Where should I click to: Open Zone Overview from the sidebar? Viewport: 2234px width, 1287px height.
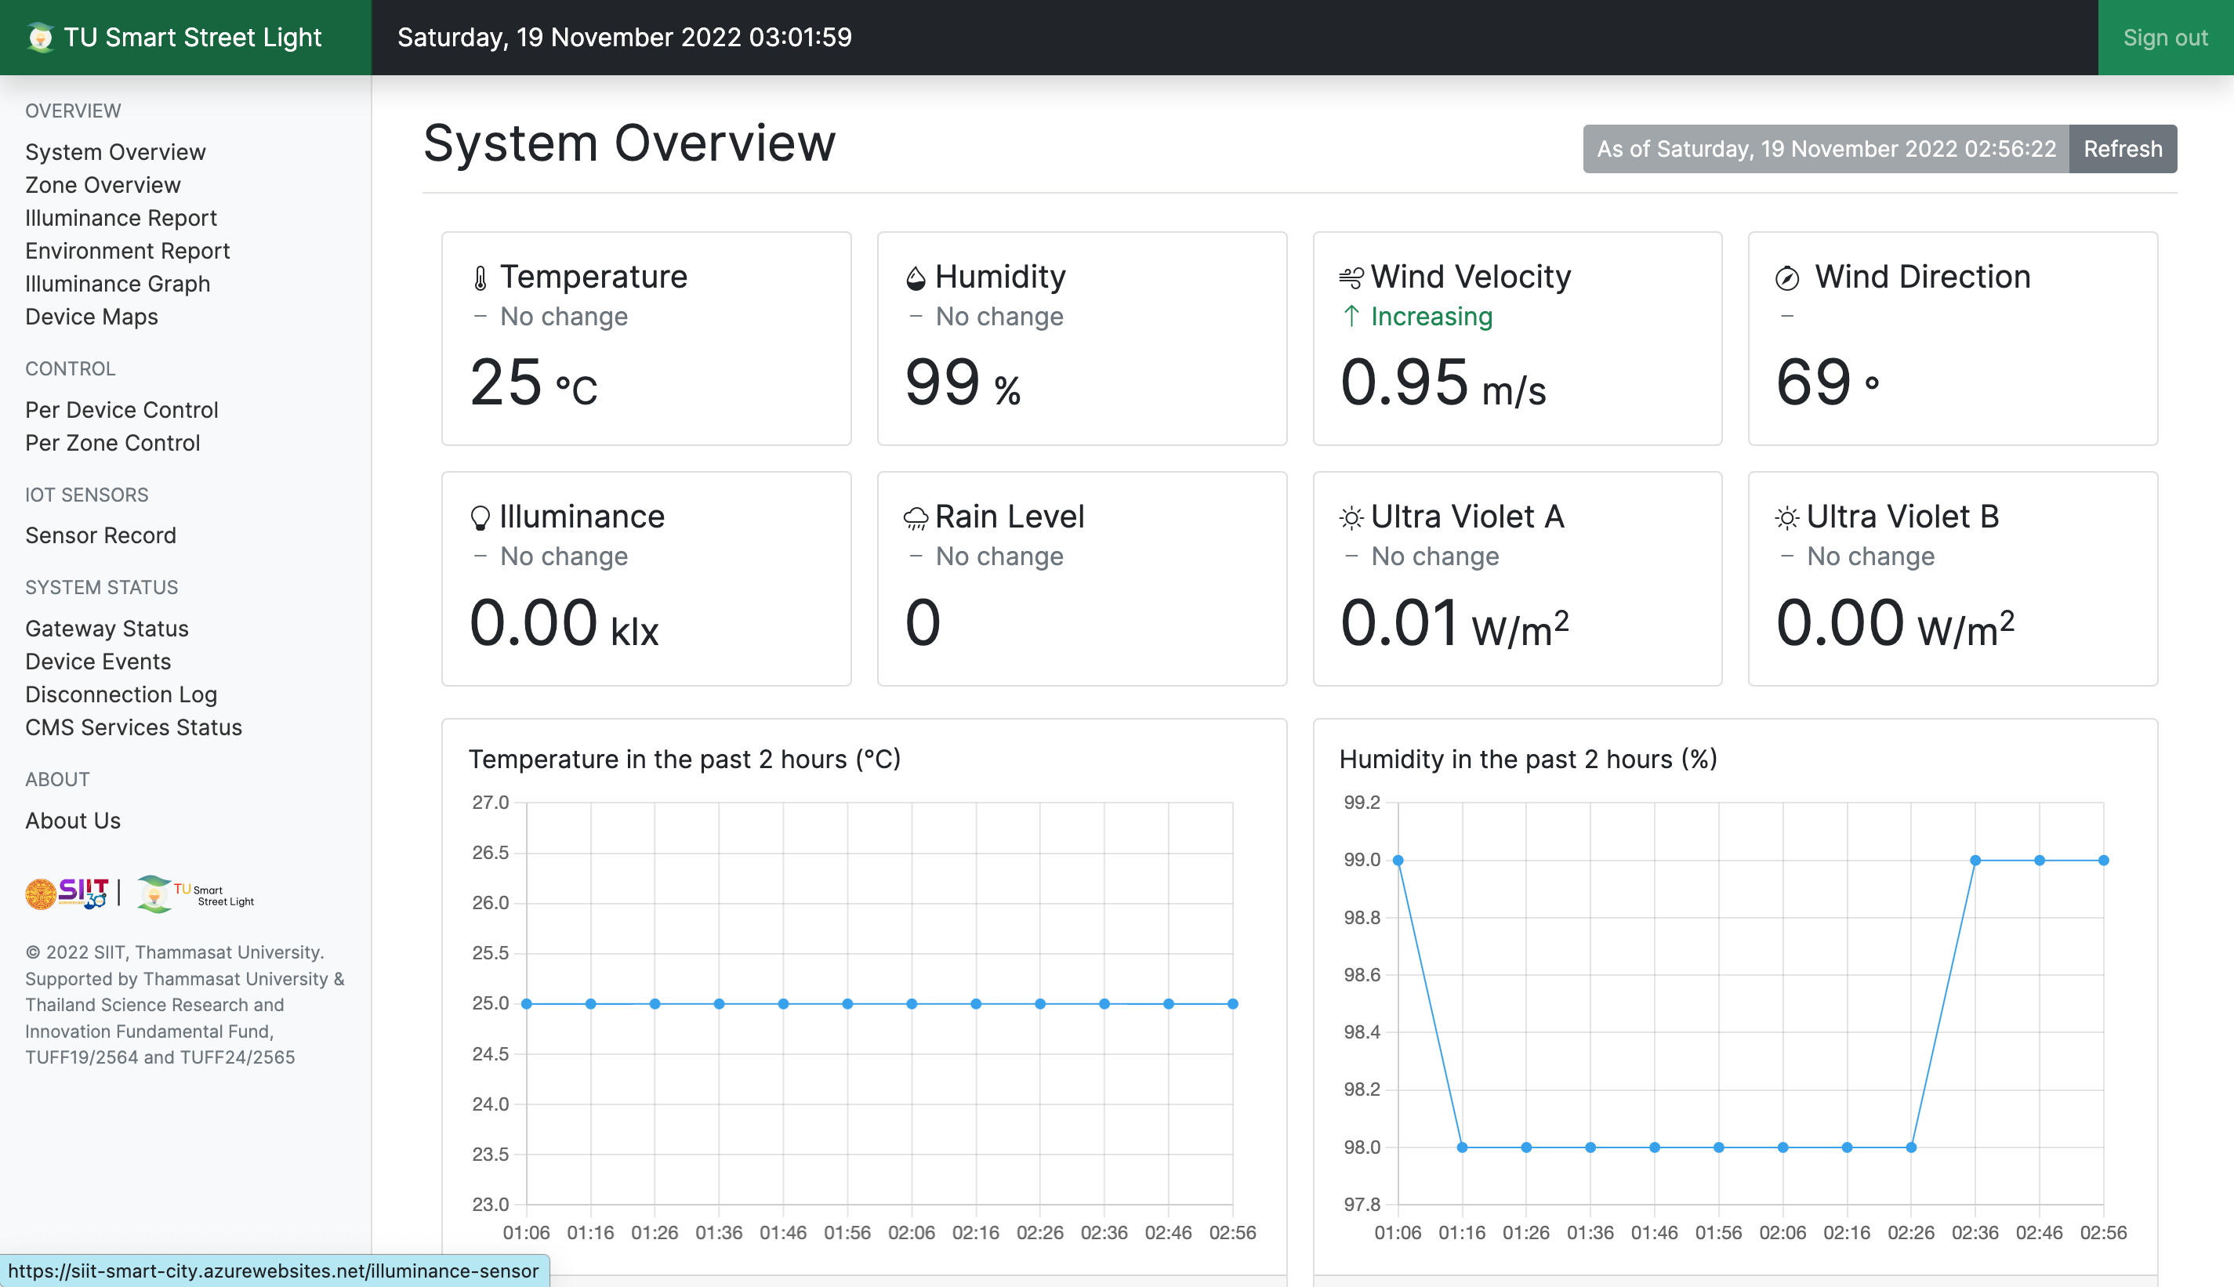coord(103,185)
